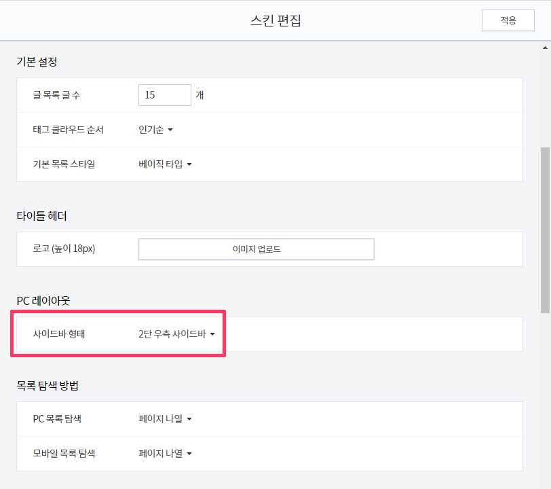Click the 기본 목록 스타일 label
Image resolution: width=551 pixels, height=489 pixels.
(64, 164)
